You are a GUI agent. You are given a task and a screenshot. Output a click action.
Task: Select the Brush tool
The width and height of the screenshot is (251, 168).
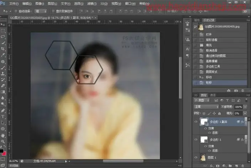(x=3, y=68)
